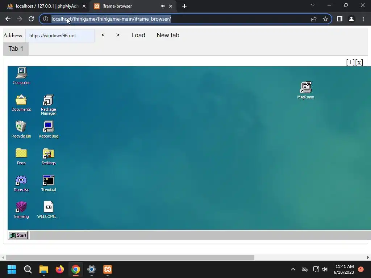This screenshot has width=371, height=278.
Task: Open the Computer desktop icon
Action: [21, 76]
